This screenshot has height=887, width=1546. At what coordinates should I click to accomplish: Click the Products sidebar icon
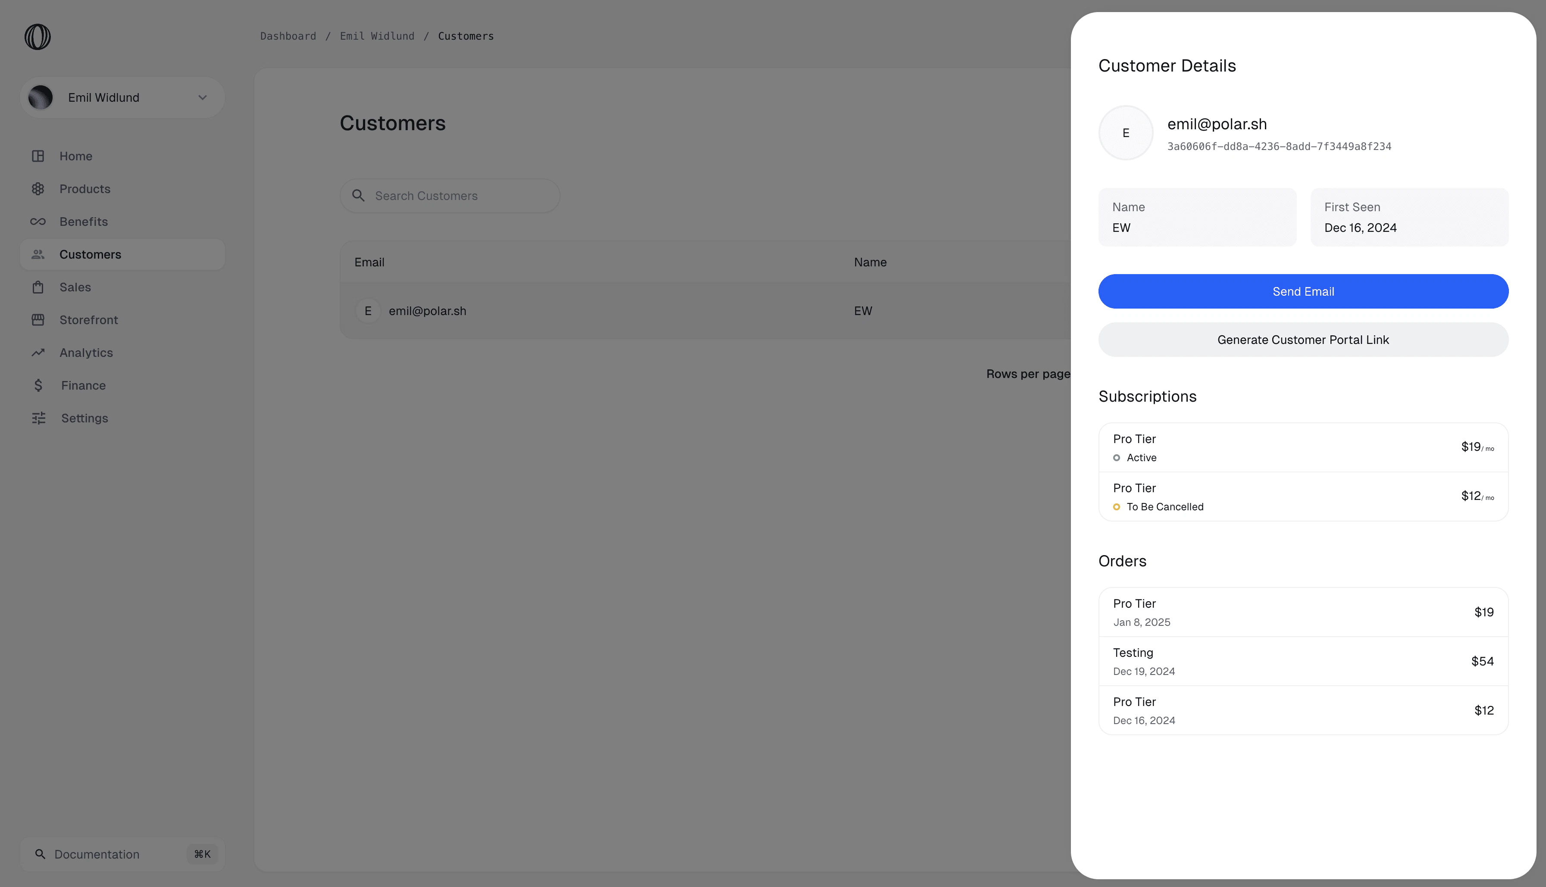point(38,189)
